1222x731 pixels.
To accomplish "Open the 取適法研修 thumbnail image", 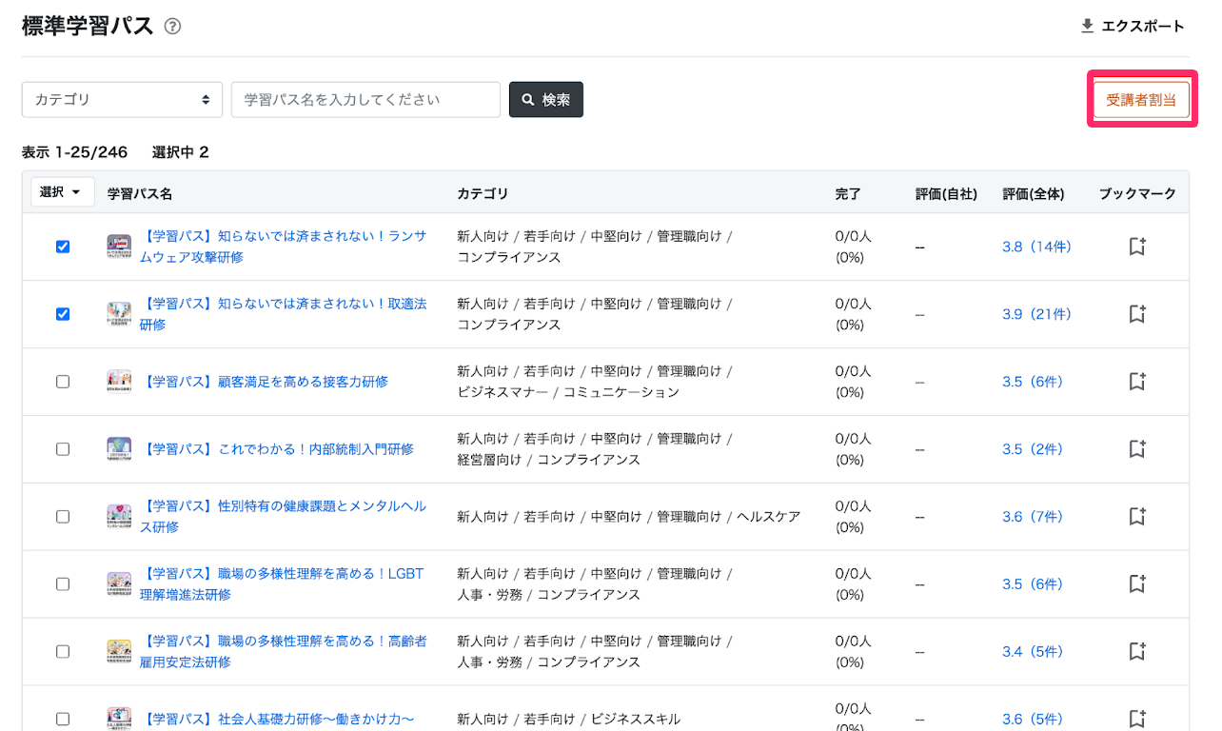I will click(119, 314).
